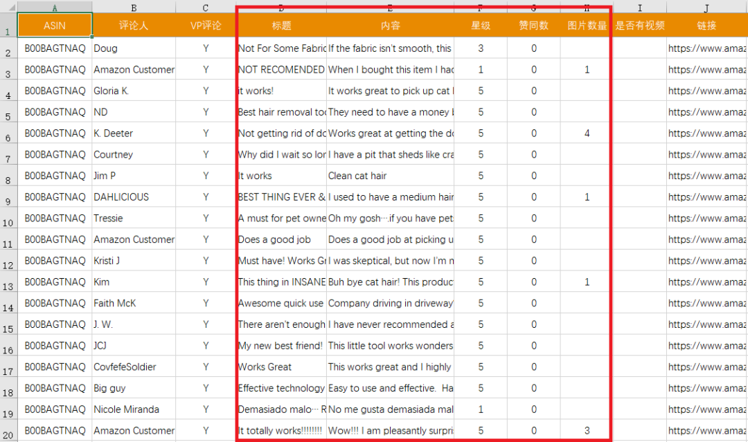This screenshot has height=442, width=748.
Task: Click the 星级 header cell
Action: 481,26
